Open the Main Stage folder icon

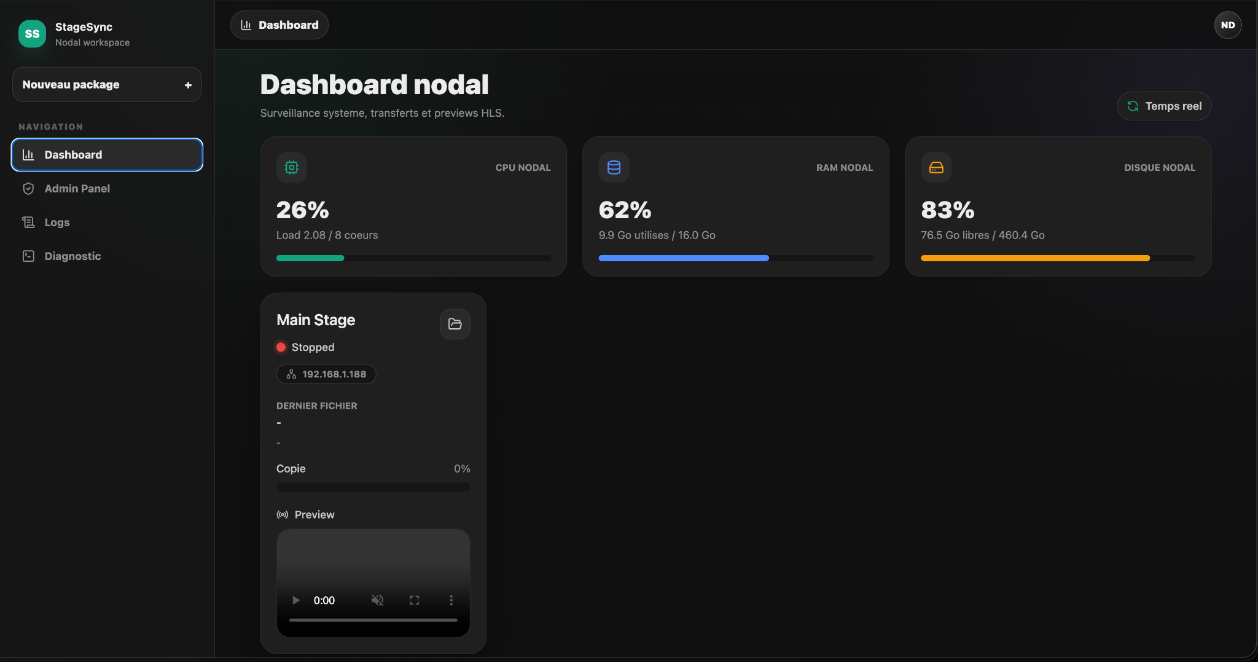455,324
